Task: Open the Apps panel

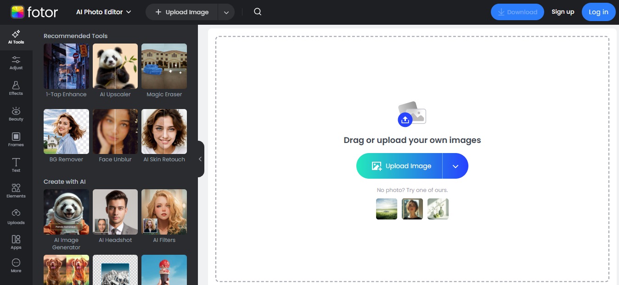Action: coord(16,242)
